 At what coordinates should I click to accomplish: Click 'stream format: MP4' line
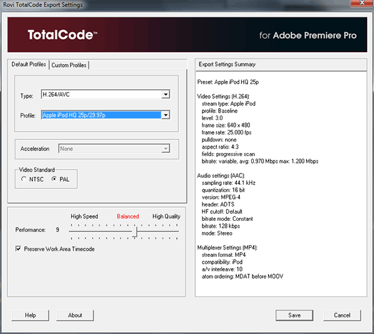[224, 255]
